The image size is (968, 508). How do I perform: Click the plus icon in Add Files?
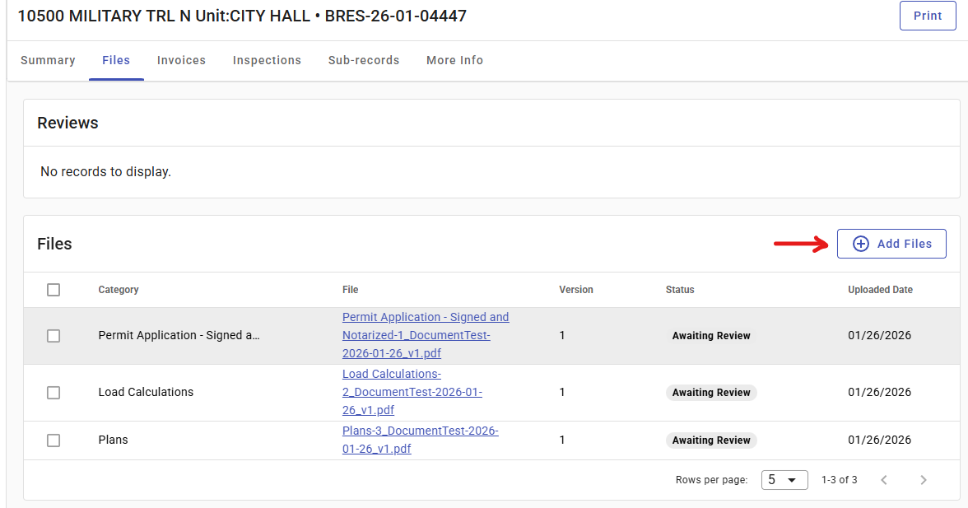point(860,244)
